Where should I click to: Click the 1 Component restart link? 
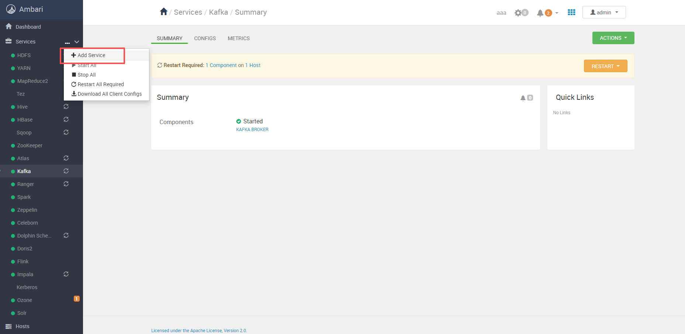click(221, 65)
